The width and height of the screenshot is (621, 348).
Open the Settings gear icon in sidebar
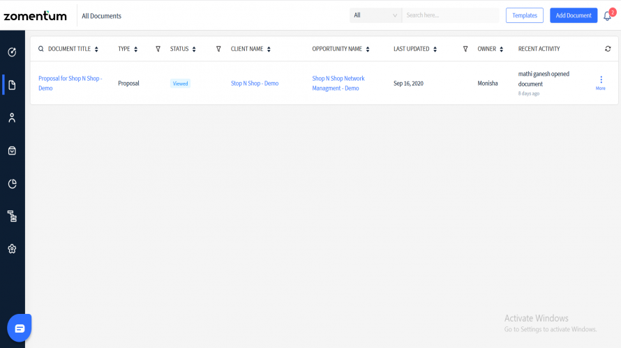(x=12, y=248)
